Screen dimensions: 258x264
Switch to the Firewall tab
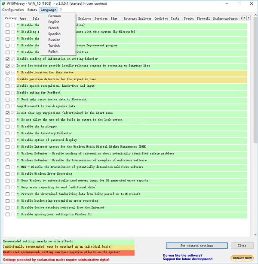tap(203, 19)
